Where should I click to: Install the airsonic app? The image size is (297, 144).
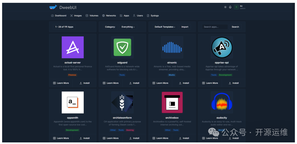click(x=184, y=83)
